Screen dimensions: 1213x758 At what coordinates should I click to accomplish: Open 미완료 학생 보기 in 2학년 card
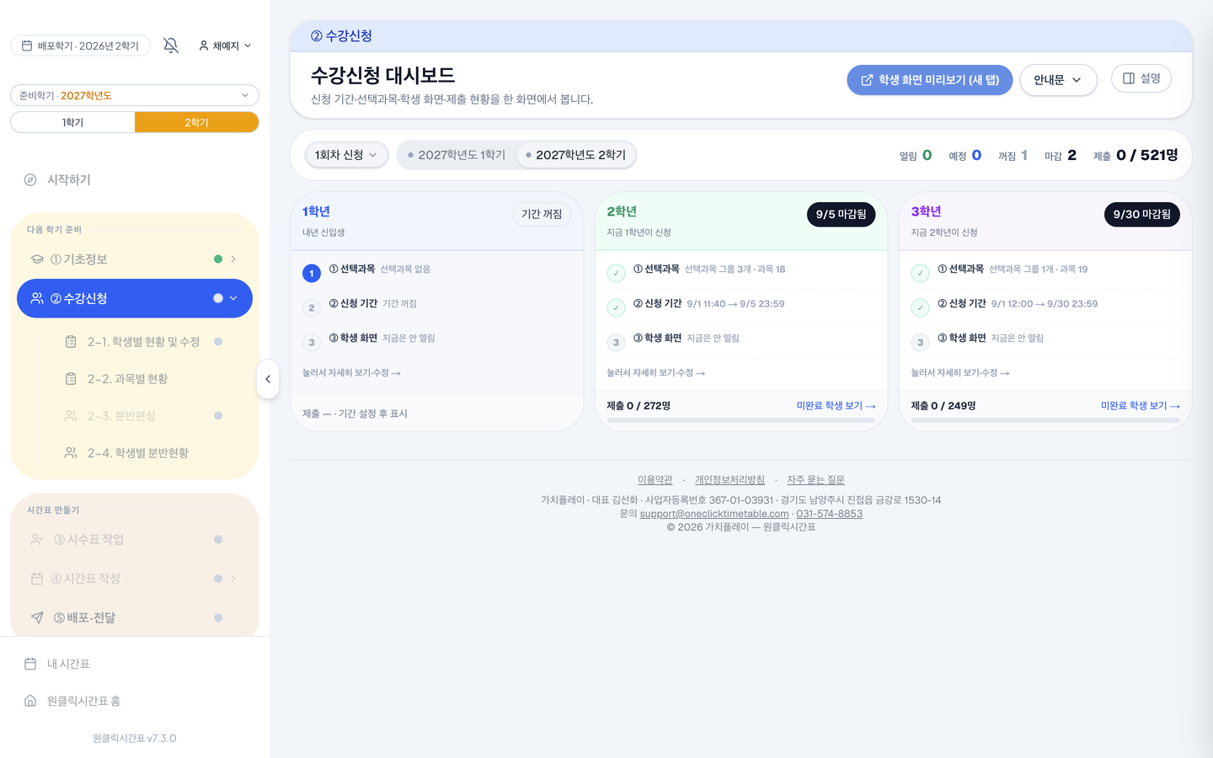(x=836, y=406)
